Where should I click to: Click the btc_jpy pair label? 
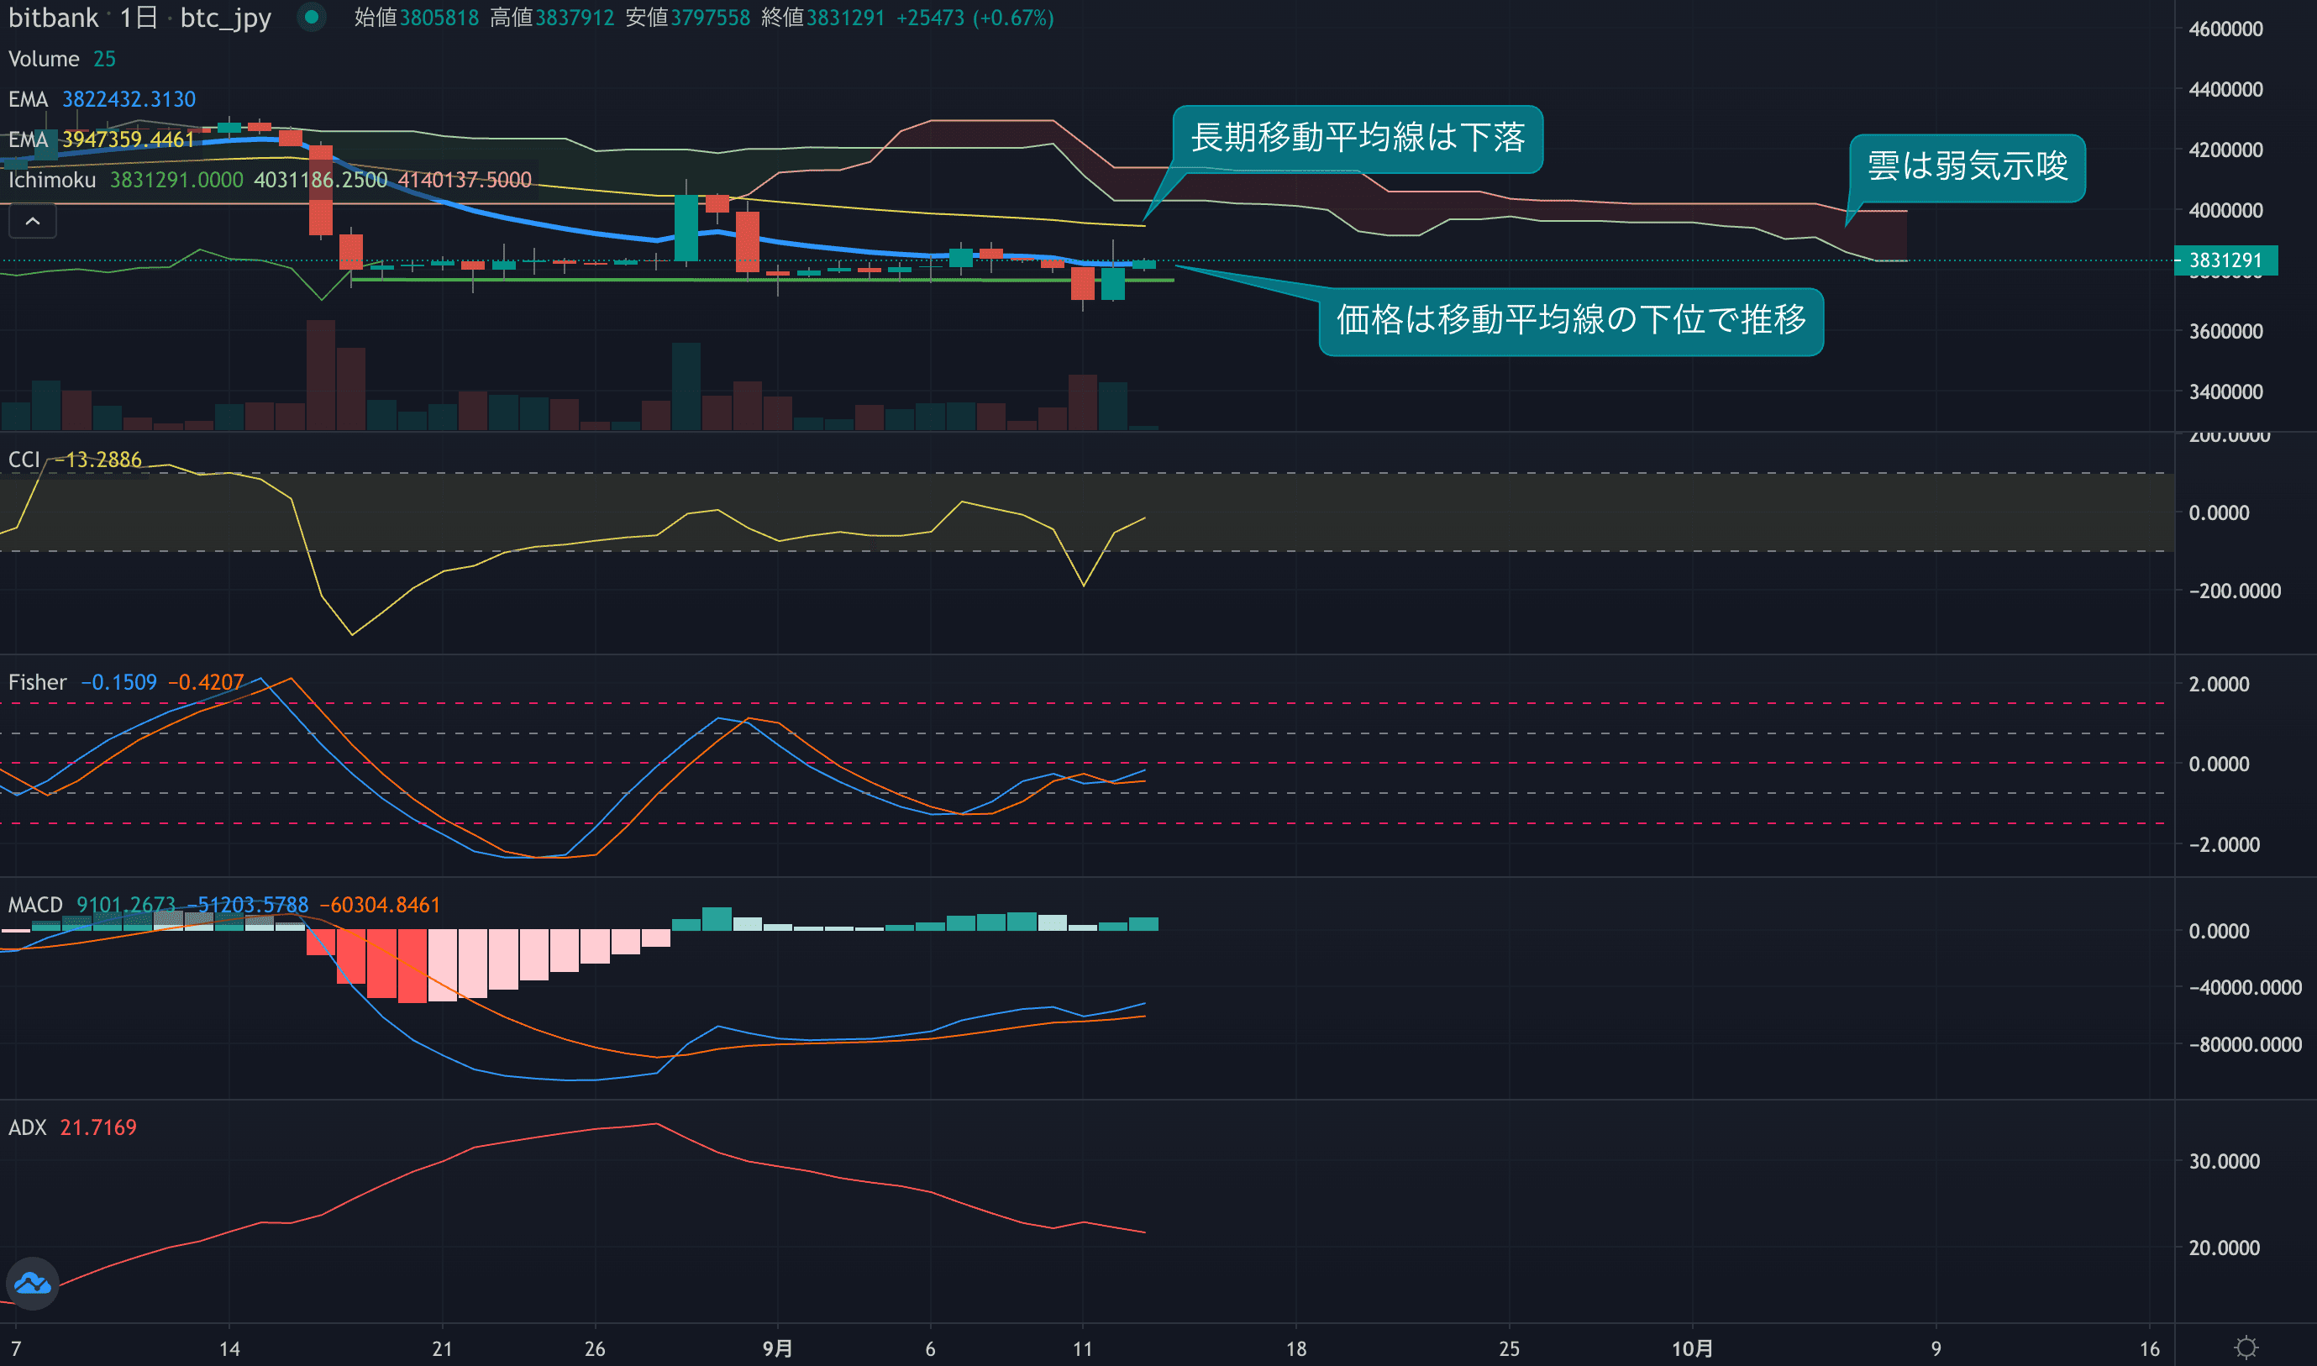[225, 18]
